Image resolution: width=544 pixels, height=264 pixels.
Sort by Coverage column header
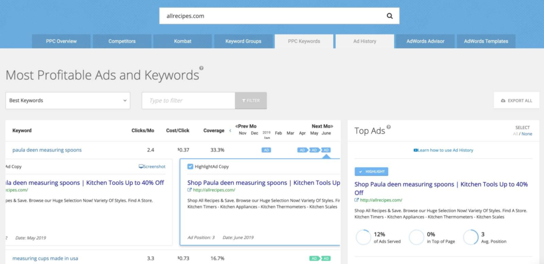(x=214, y=131)
